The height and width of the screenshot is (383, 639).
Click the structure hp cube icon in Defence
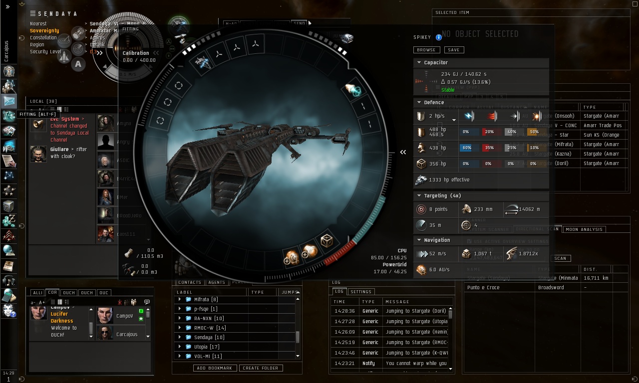[421, 163]
